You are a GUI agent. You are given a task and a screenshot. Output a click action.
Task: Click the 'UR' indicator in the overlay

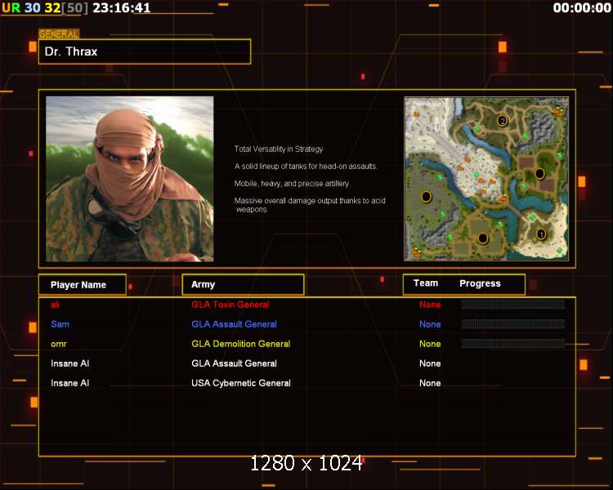(11, 8)
